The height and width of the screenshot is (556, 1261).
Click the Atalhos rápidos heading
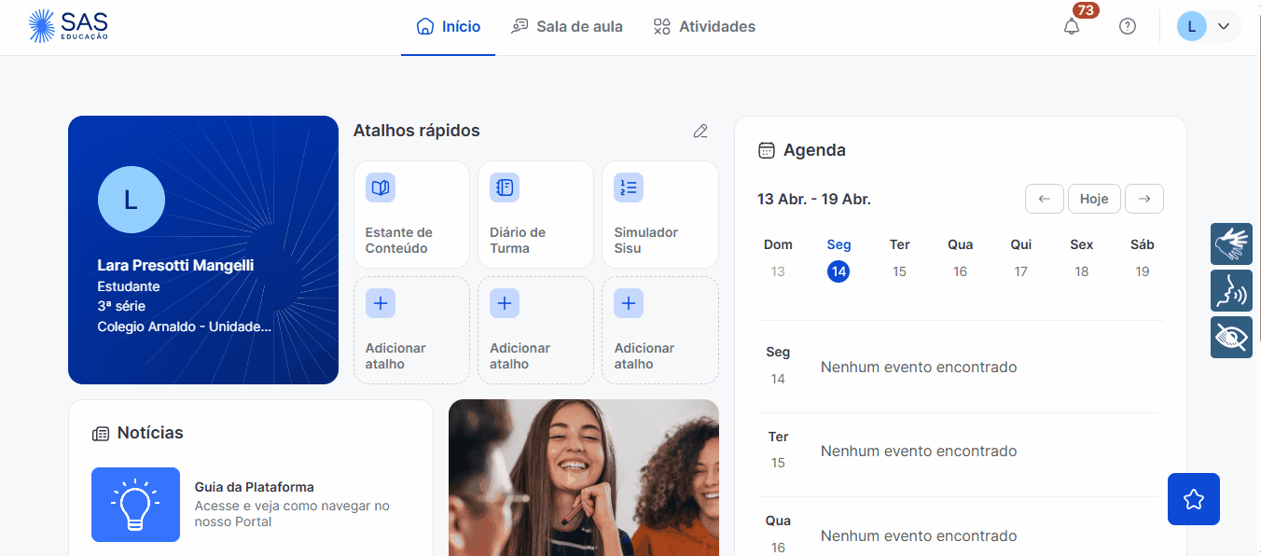[x=417, y=131]
